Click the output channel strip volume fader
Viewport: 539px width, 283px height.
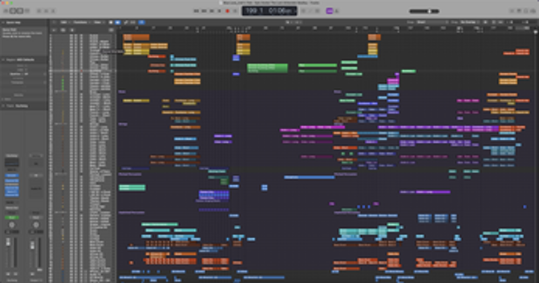point(32,246)
